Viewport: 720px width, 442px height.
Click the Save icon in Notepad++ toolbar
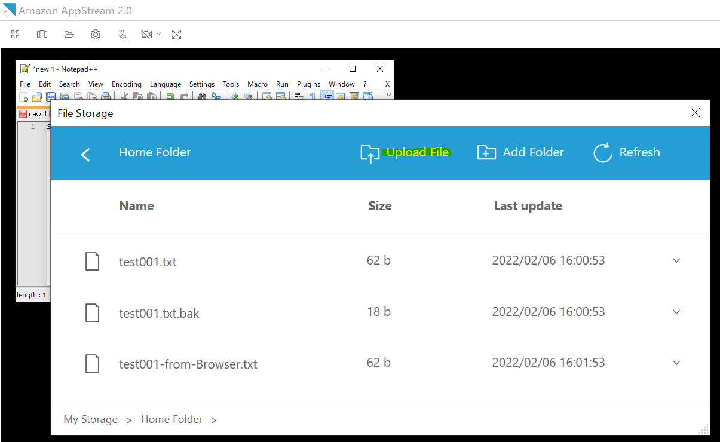50,96
